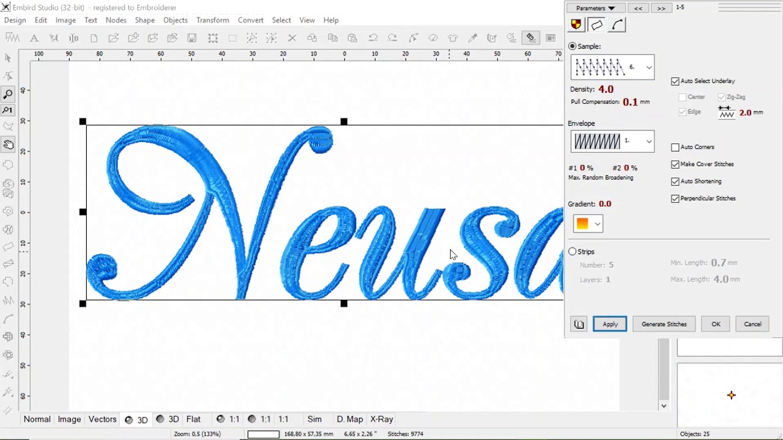This screenshot has height=440, width=783.
Task: Click the Apply button
Action: point(610,324)
